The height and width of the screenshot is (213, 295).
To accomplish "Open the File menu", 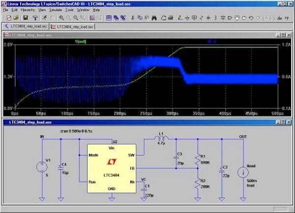I will click(5, 10).
